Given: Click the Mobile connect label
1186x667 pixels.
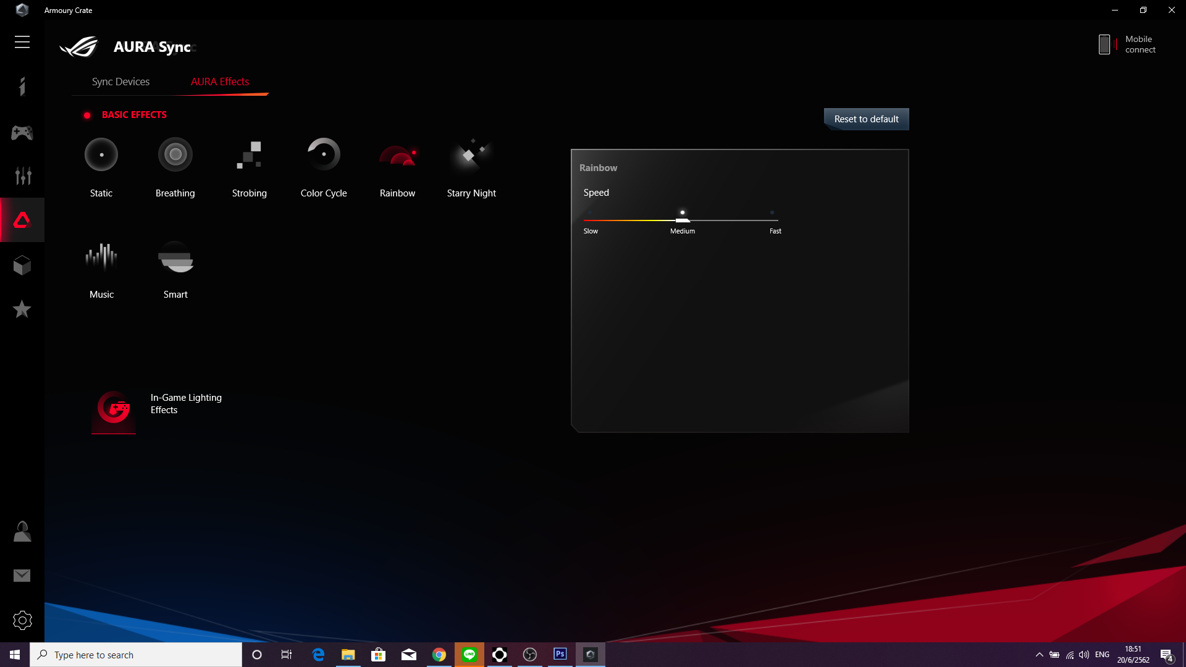Looking at the screenshot, I should coord(1140,44).
